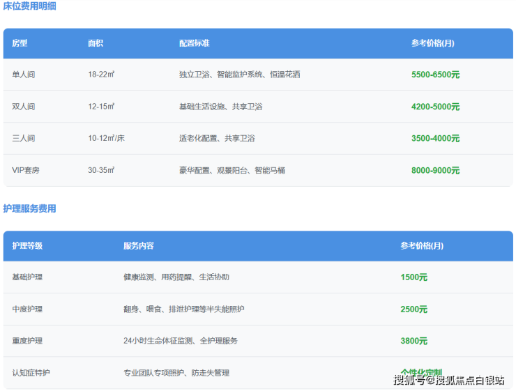Select the 基础护理 care level cell

coord(27,277)
